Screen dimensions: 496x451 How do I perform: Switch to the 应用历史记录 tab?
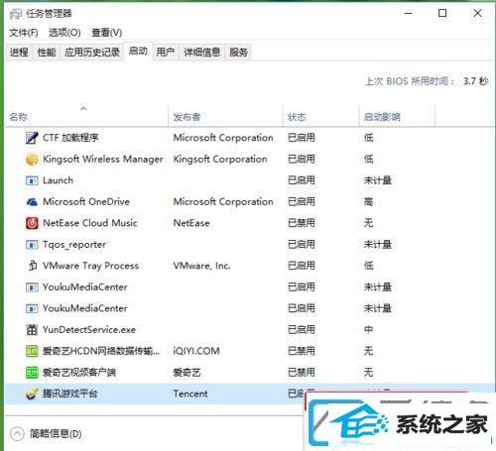[92, 53]
